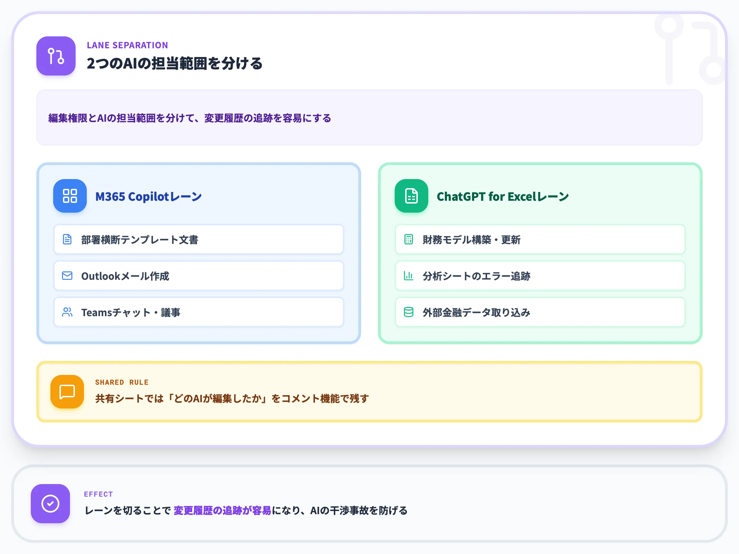
Task: Select the Teamsチャット・議事 row
Action: [199, 312]
